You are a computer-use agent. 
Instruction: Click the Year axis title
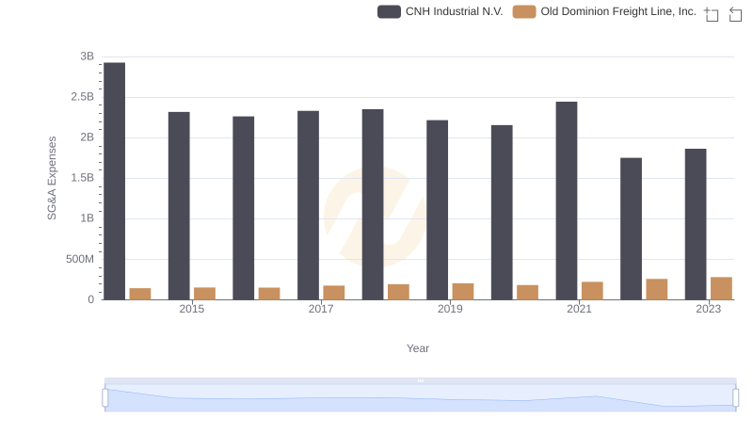[418, 348]
